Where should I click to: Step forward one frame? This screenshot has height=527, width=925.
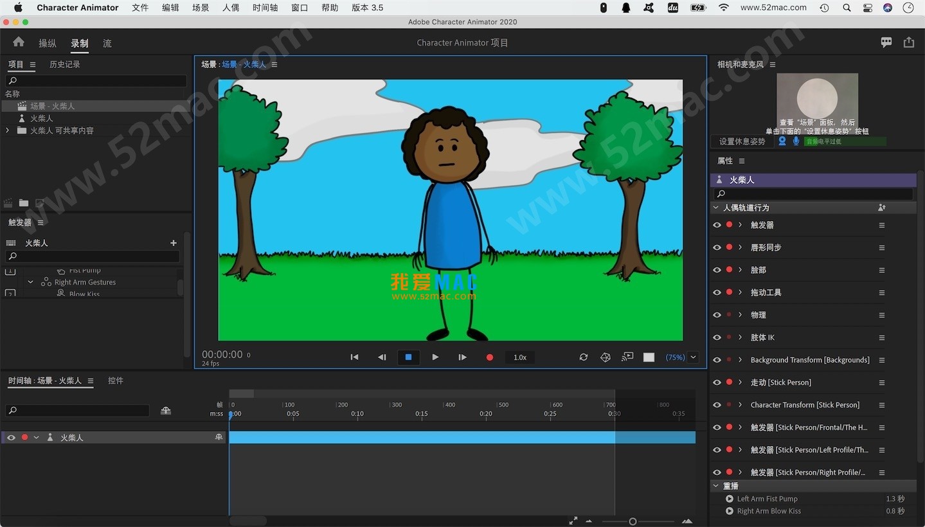(x=462, y=357)
